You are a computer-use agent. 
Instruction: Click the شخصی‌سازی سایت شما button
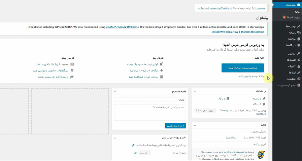click(242, 68)
